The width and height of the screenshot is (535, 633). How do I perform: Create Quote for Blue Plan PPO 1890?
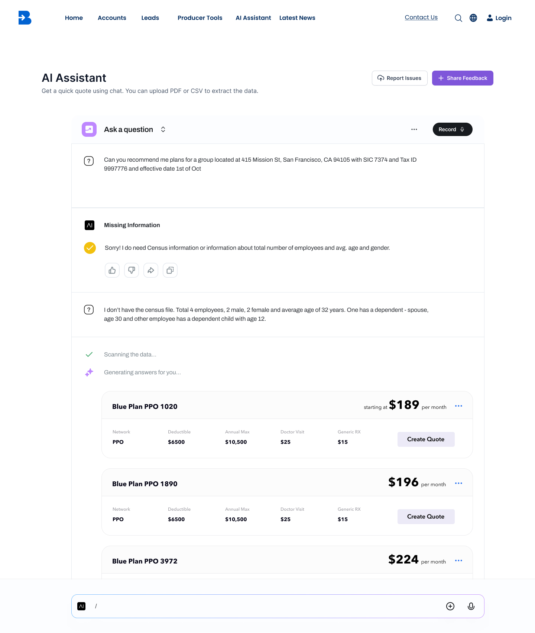point(426,517)
